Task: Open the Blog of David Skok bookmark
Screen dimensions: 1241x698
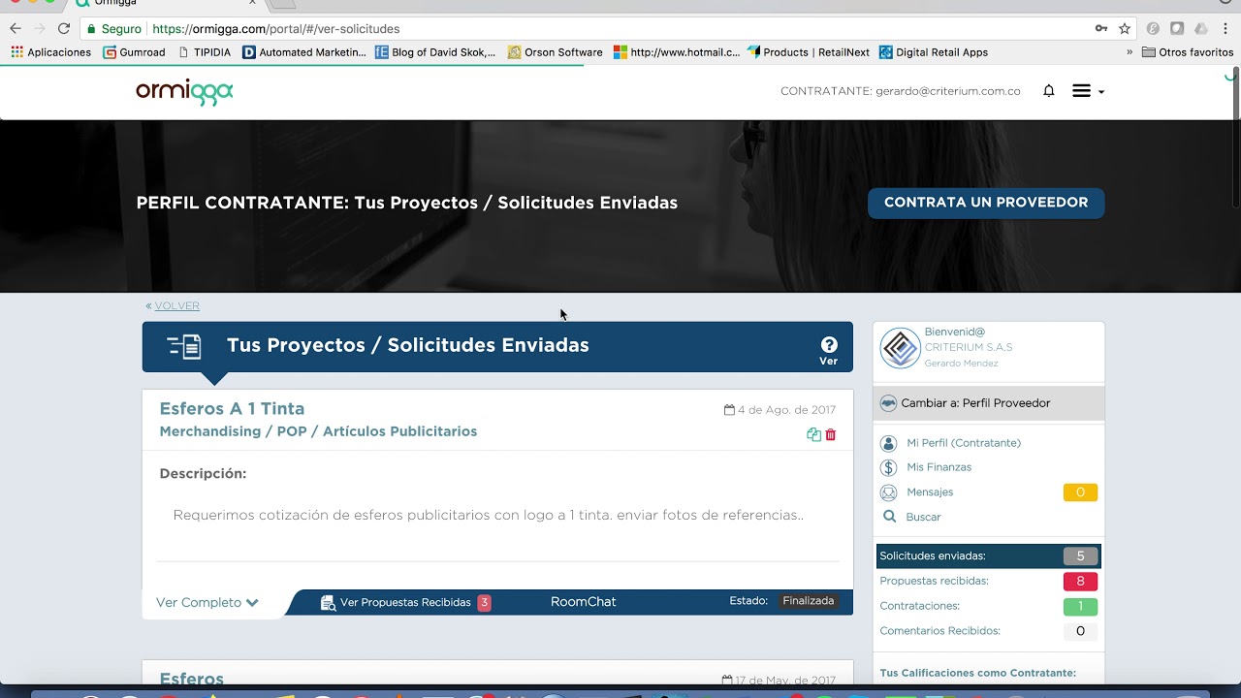Action: tap(435, 52)
